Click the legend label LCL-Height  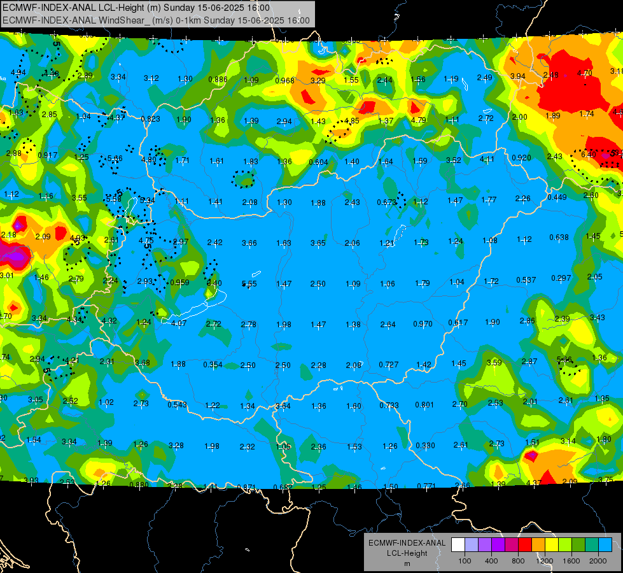tap(407, 553)
